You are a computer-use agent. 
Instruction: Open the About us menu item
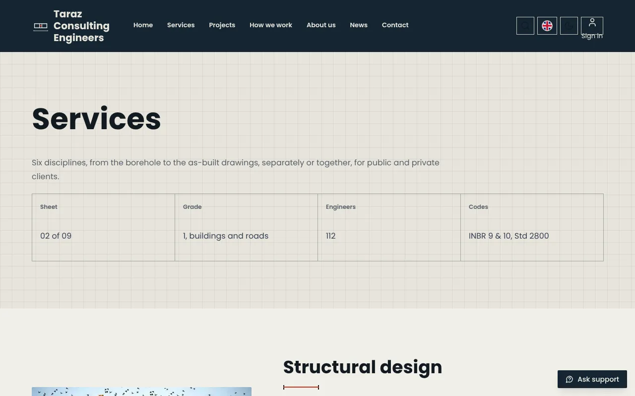tap(321, 25)
